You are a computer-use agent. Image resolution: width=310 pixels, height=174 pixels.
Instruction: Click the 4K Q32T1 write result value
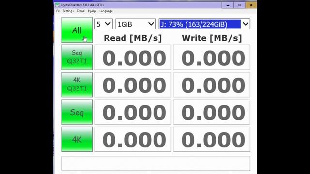pyautogui.click(x=212, y=85)
